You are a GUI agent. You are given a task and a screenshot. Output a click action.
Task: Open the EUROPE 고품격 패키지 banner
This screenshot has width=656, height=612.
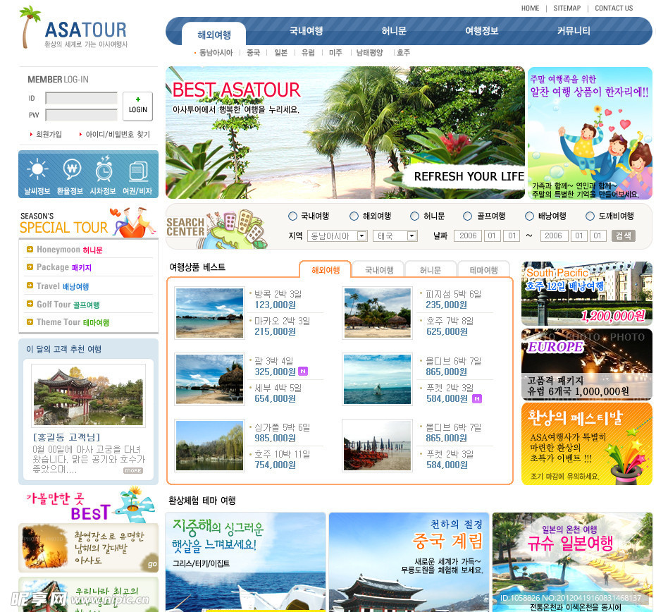click(586, 364)
